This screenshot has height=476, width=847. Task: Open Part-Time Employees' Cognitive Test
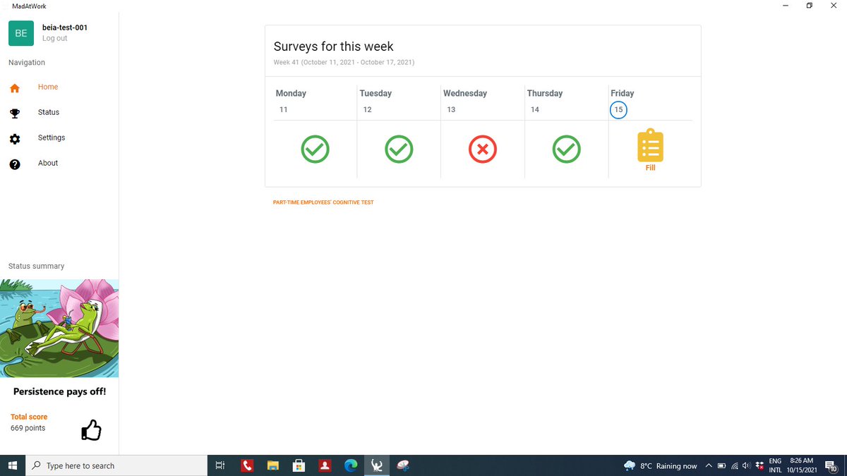(323, 202)
